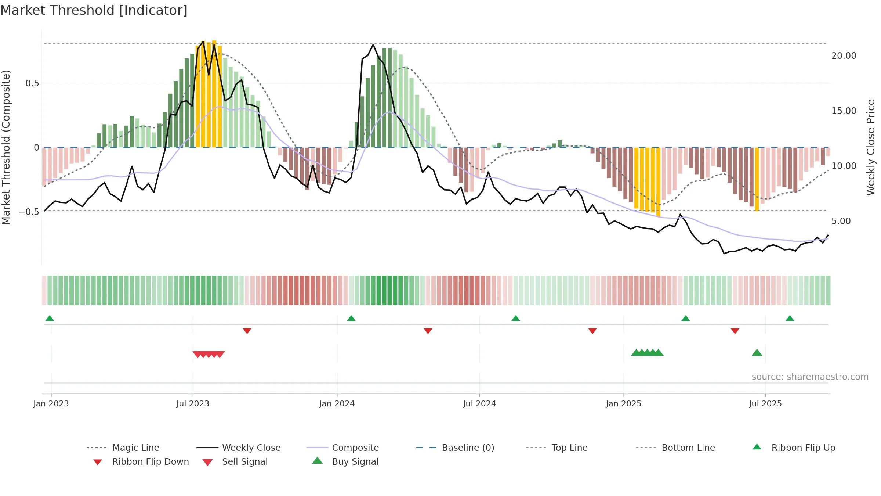Click the 5.00 price axis label

(841, 221)
